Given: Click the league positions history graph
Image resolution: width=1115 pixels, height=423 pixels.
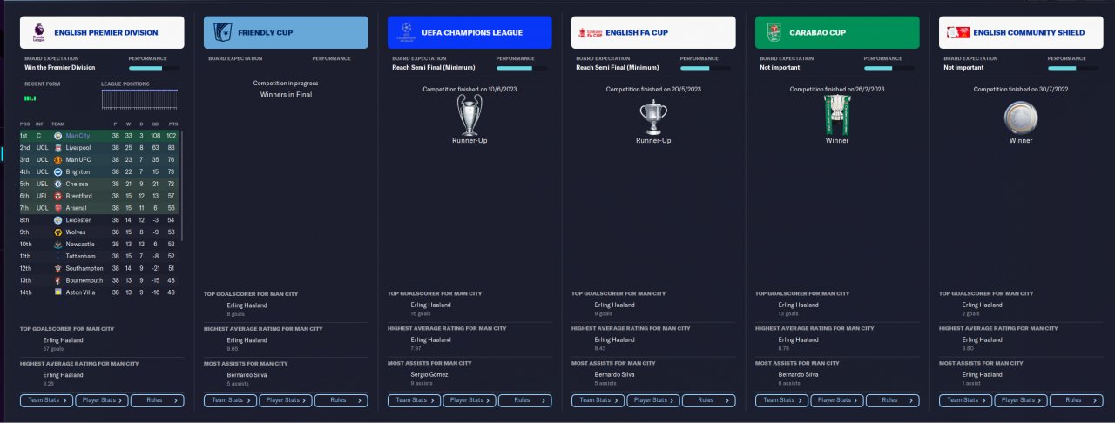Looking at the screenshot, I should tap(139, 99).
